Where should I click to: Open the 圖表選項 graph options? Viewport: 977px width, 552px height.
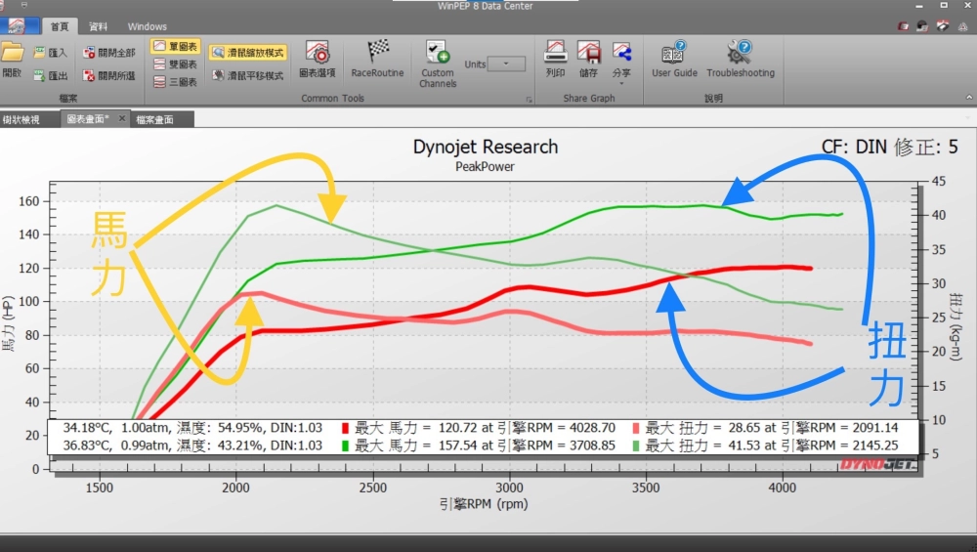click(317, 57)
